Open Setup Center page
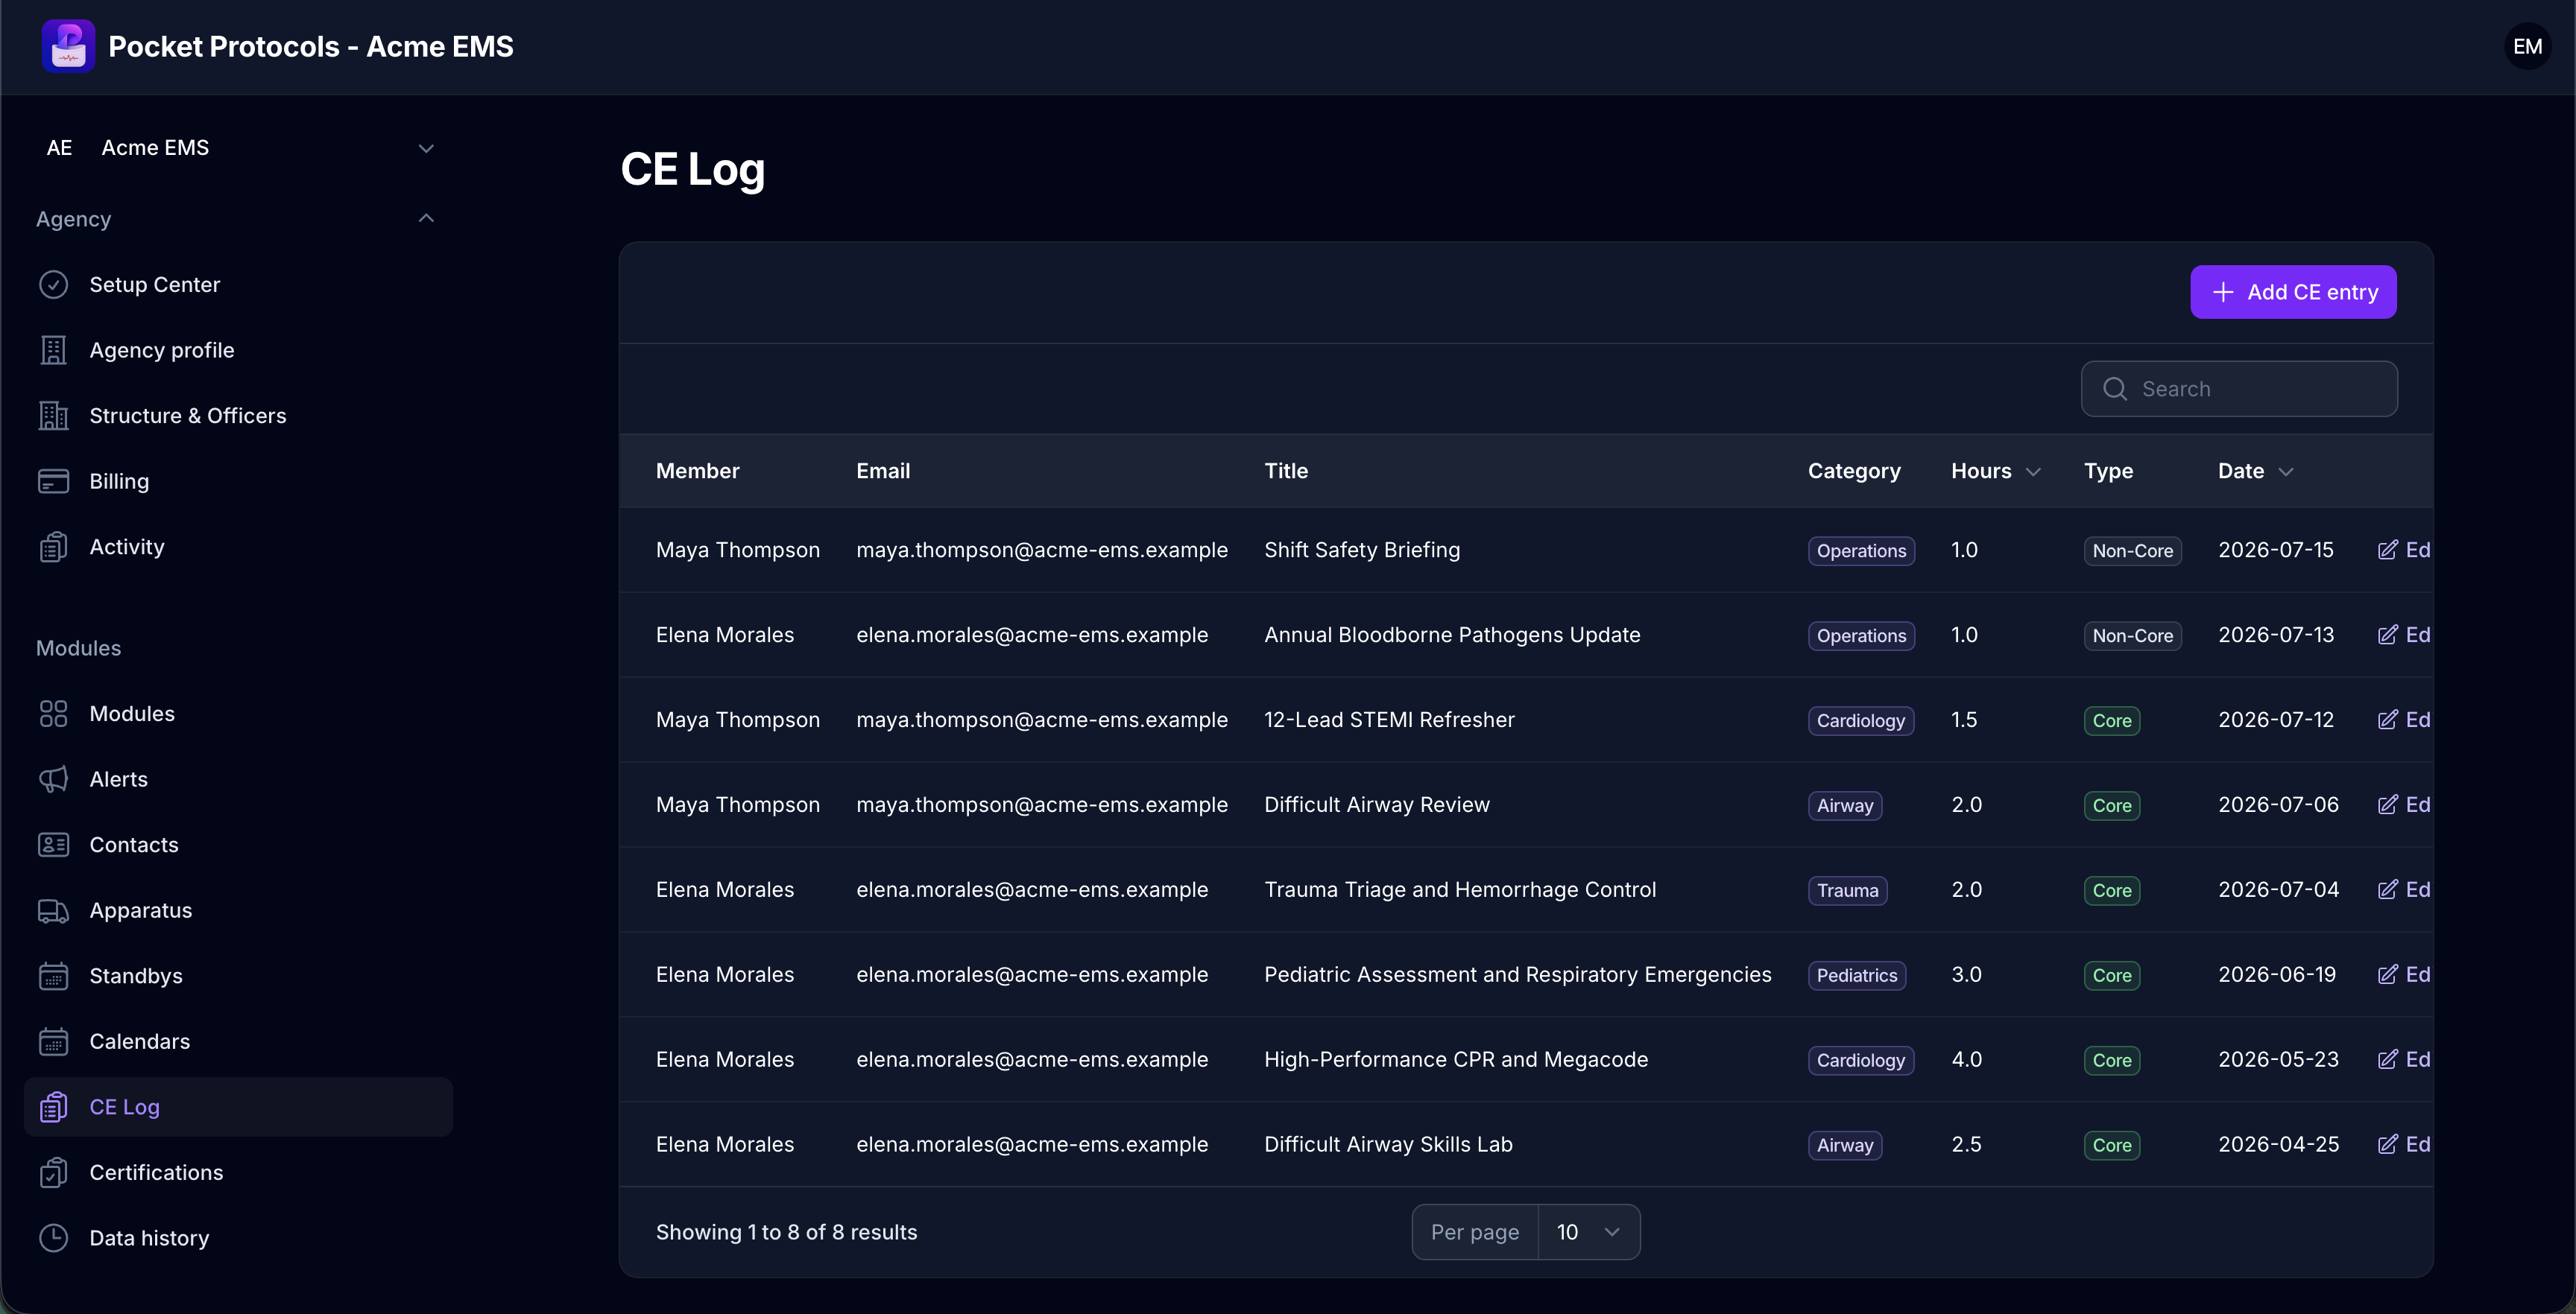The height and width of the screenshot is (1314, 2576). pyautogui.click(x=238, y=285)
